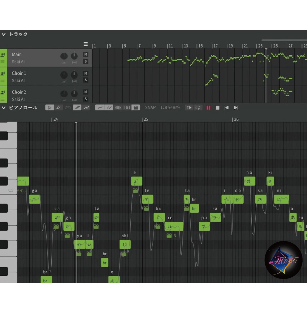Select the pencil draw tool
Viewport: 307px width, 312px height.
pos(58,108)
